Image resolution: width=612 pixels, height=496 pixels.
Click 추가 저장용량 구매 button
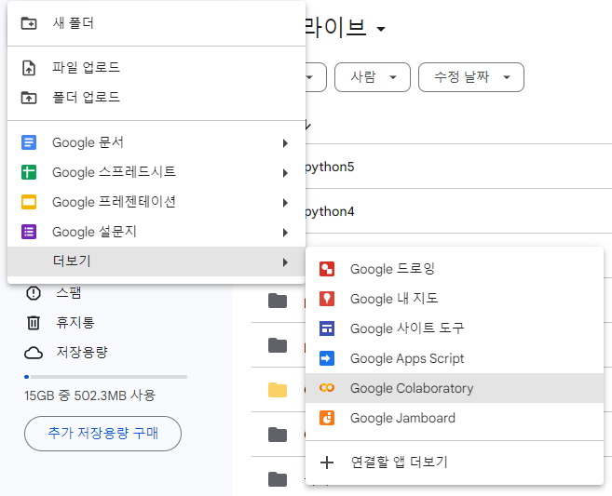click(102, 434)
